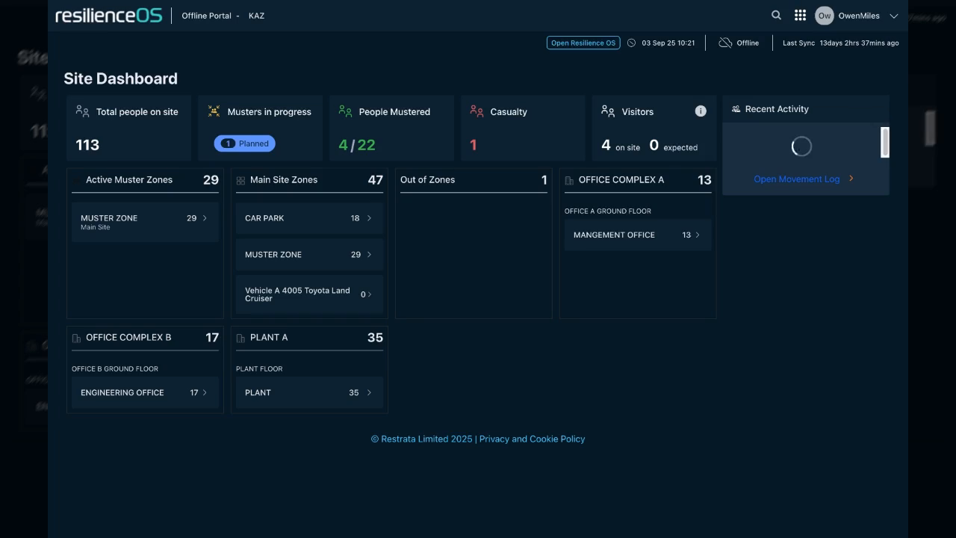Click the Recent Activity scrollbar

point(885,142)
